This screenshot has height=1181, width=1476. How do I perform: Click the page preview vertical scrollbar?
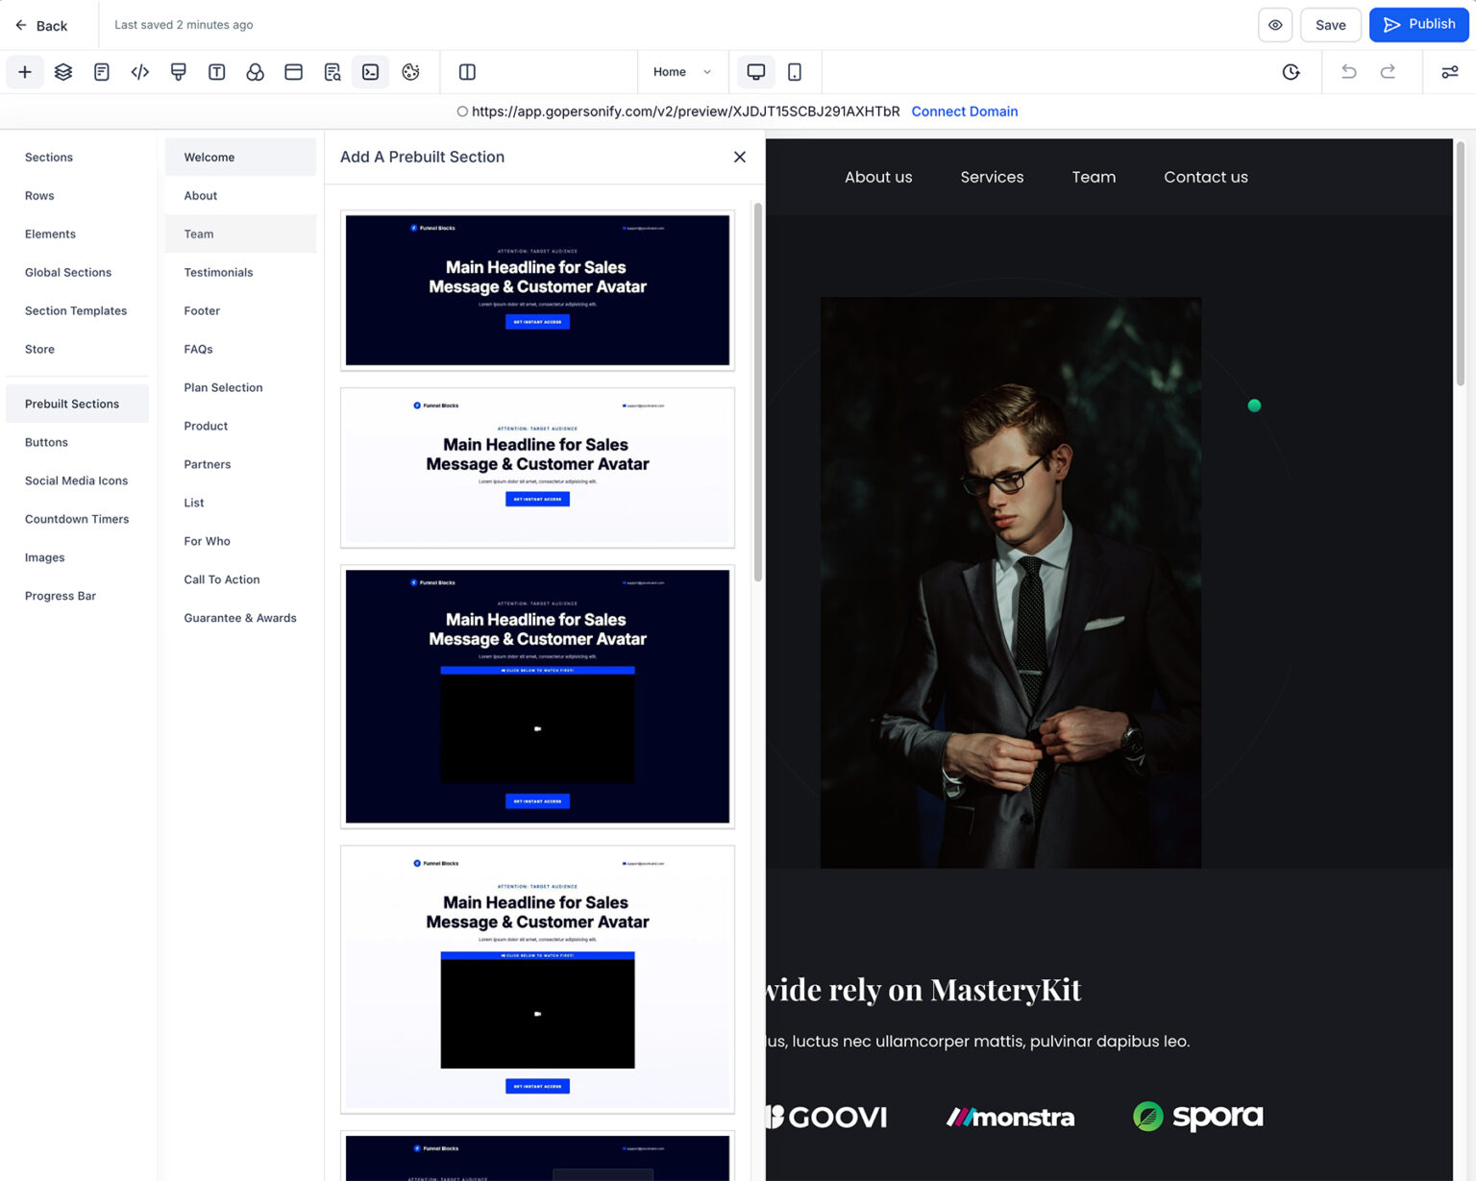[1461, 264]
